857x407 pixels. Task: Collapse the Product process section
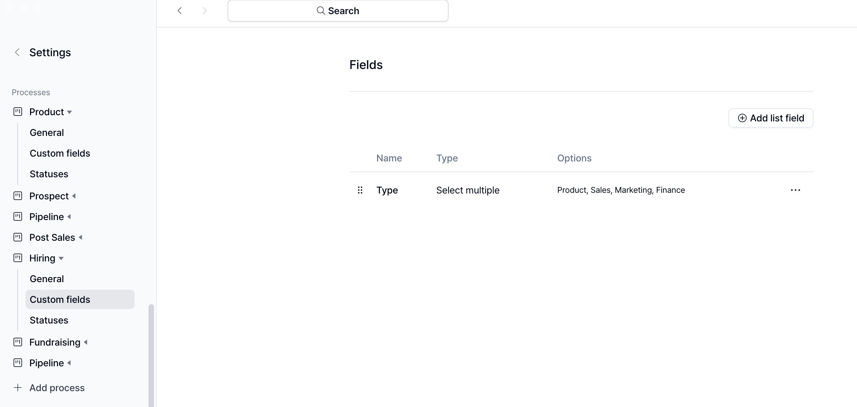(x=70, y=112)
